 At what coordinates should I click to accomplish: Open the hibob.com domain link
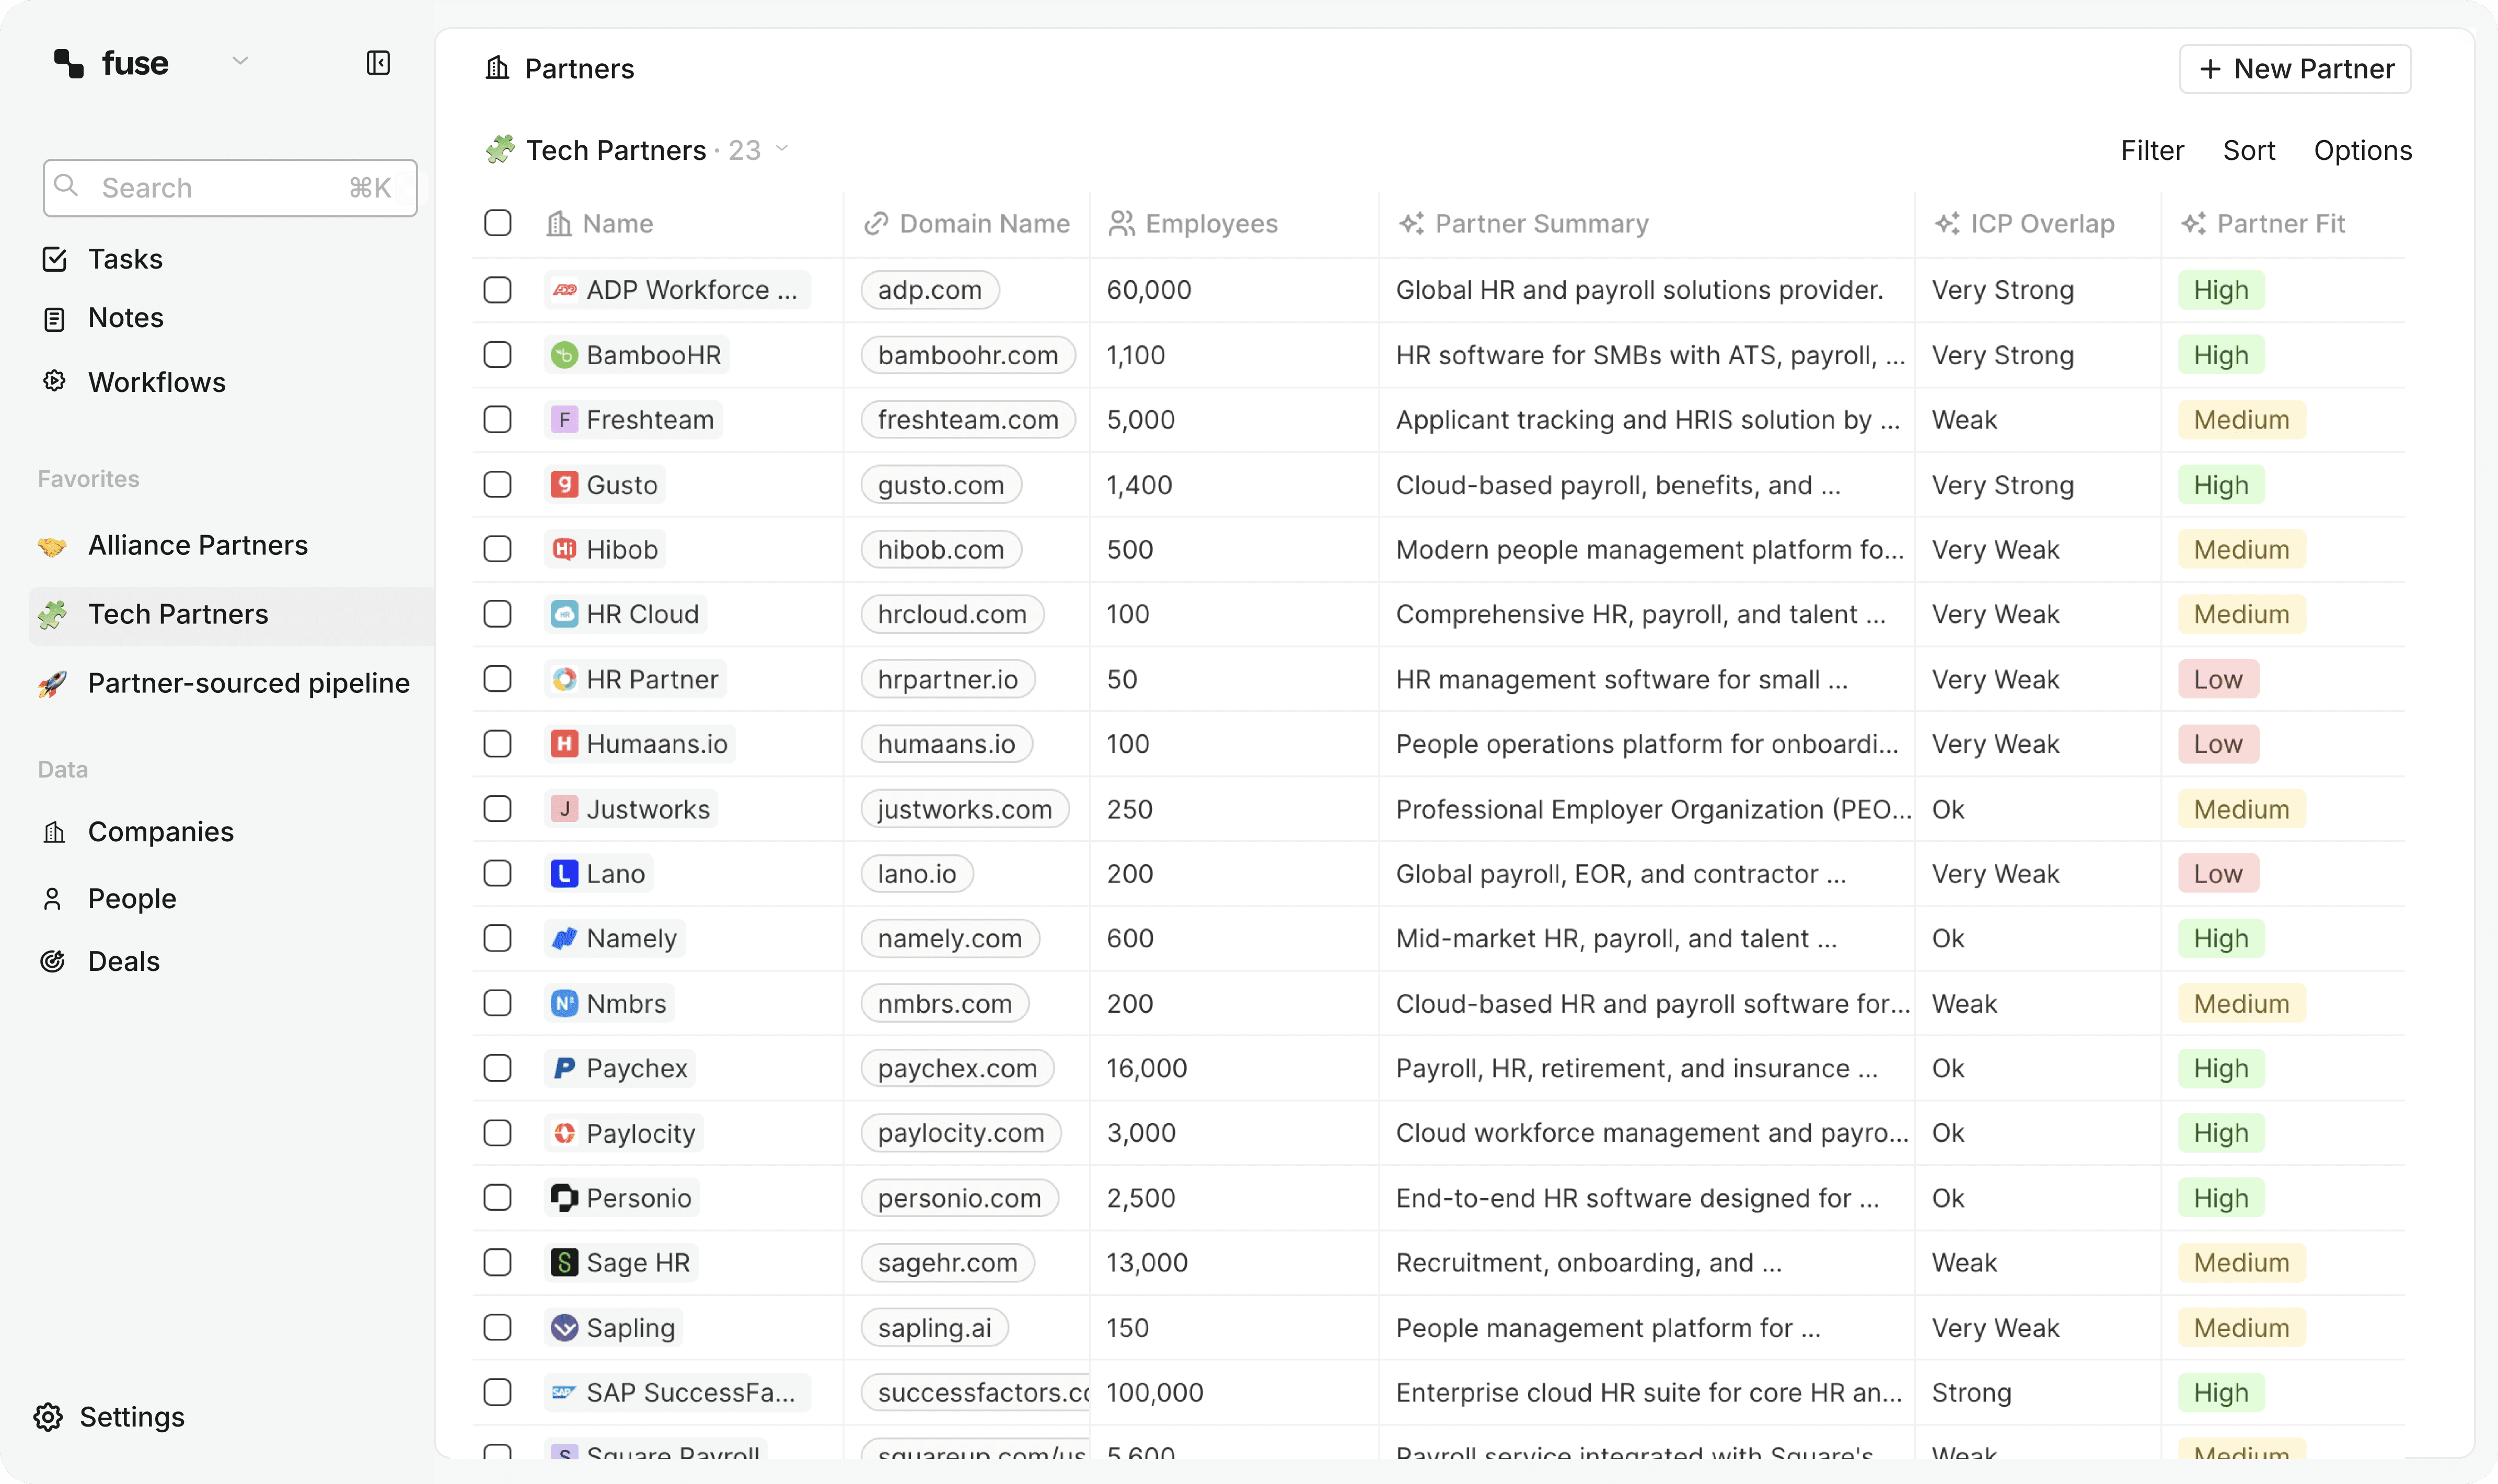coord(940,549)
